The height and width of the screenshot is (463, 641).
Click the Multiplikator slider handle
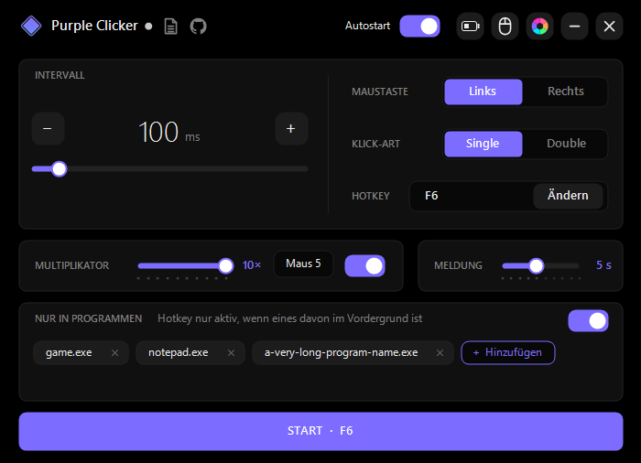pos(225,265)
